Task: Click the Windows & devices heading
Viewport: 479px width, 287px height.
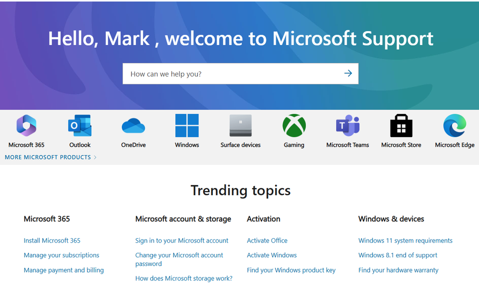Action: (391, 219)
